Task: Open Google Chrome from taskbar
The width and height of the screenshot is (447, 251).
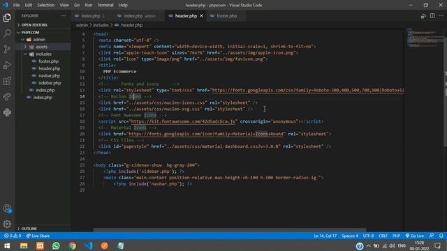Action: (73, 245)
